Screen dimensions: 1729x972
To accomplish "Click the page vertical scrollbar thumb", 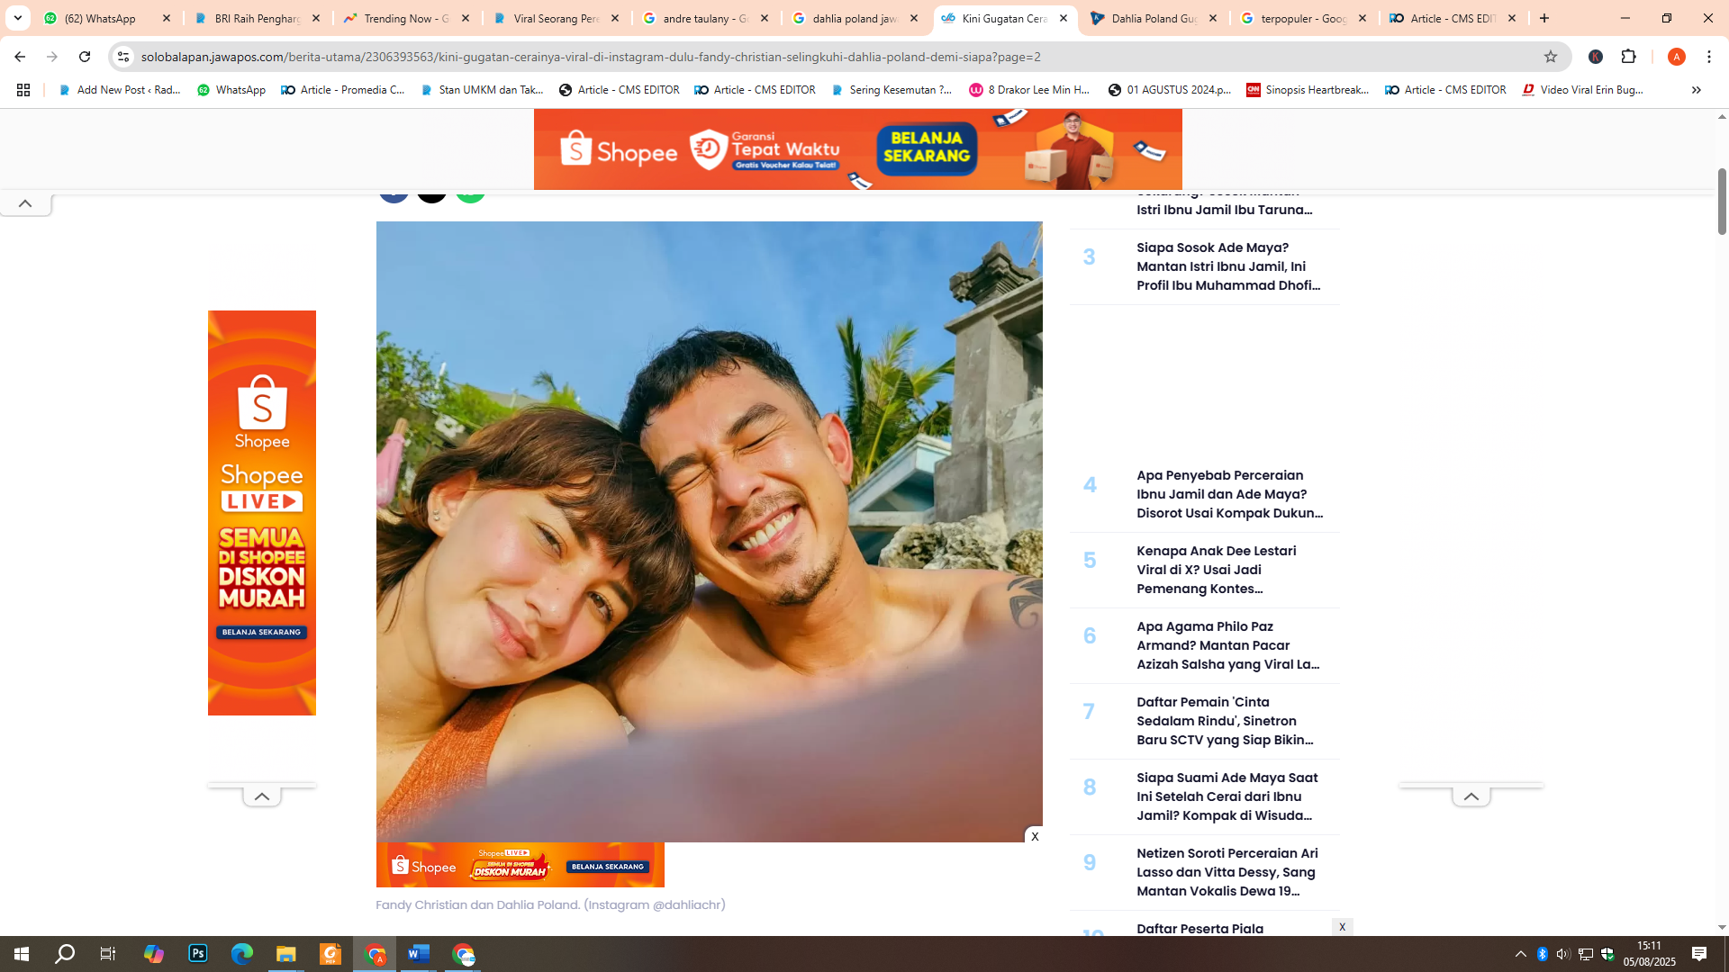I will 1722,201.
